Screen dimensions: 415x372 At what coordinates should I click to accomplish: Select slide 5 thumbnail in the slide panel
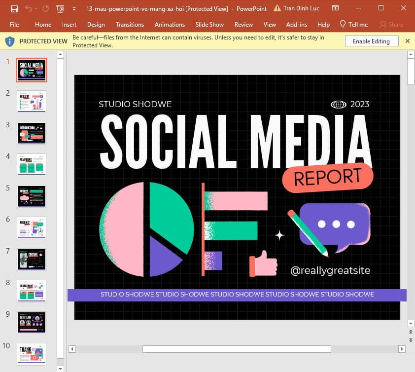pyautogui.click(x=31, y=196)
